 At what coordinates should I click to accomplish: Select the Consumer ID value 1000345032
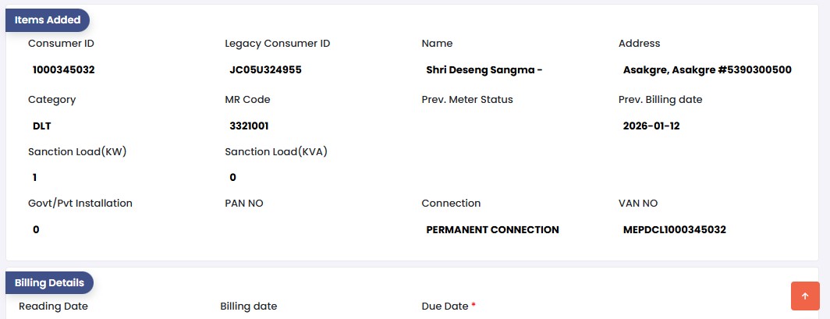[64, 69]
